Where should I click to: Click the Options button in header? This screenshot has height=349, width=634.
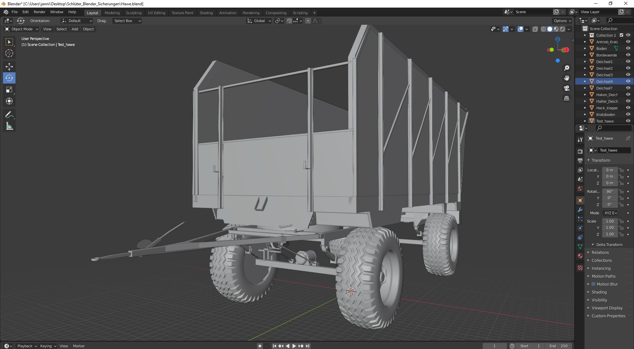coord(562,21)
